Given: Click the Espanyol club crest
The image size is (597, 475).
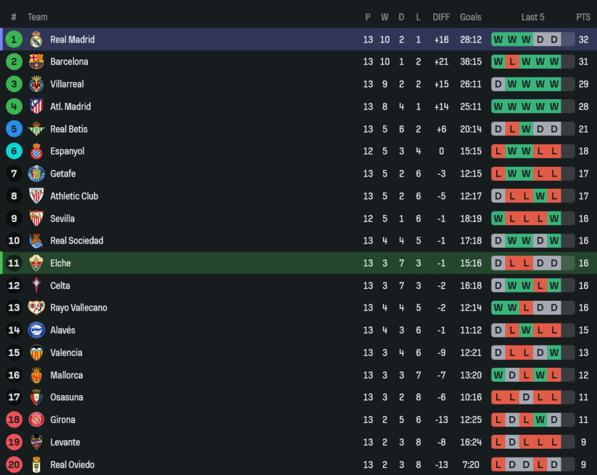Looking at the screenshot, I should click(x=36, y=152).
